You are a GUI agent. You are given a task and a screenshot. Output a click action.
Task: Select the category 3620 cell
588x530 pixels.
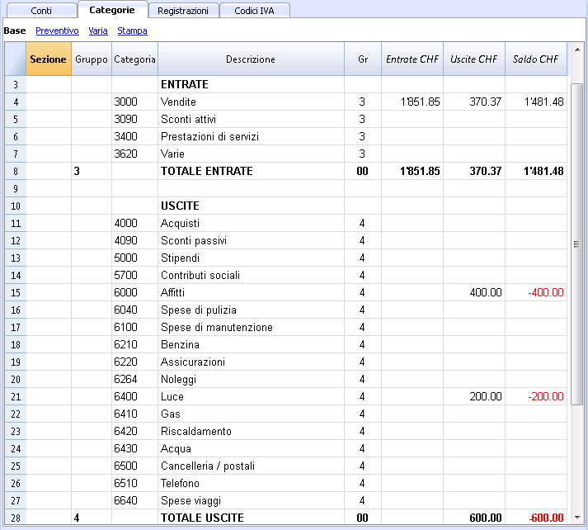pyautogui.click(x=134, y=154)
